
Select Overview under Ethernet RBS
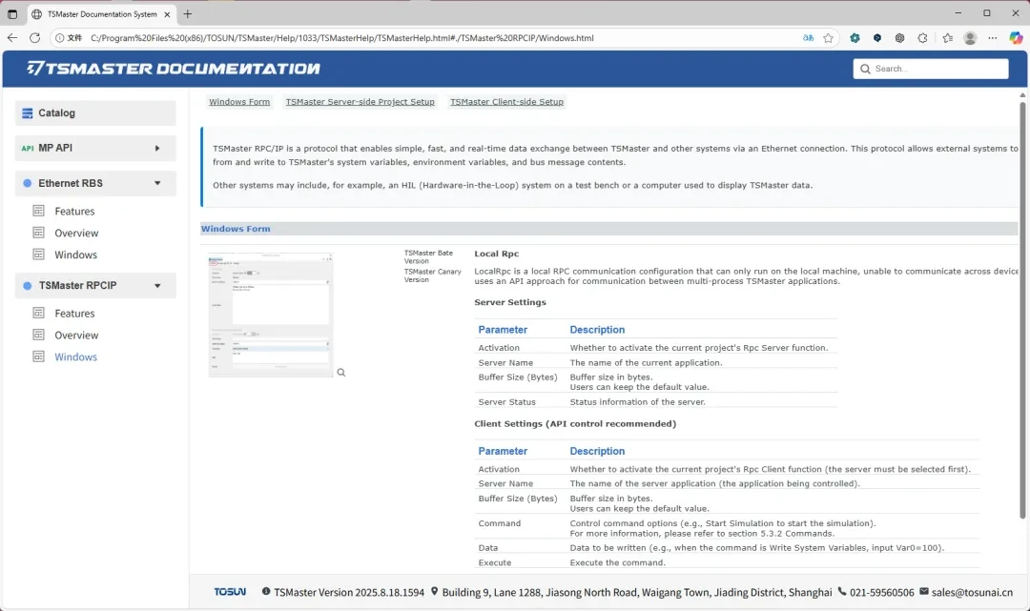76,233
